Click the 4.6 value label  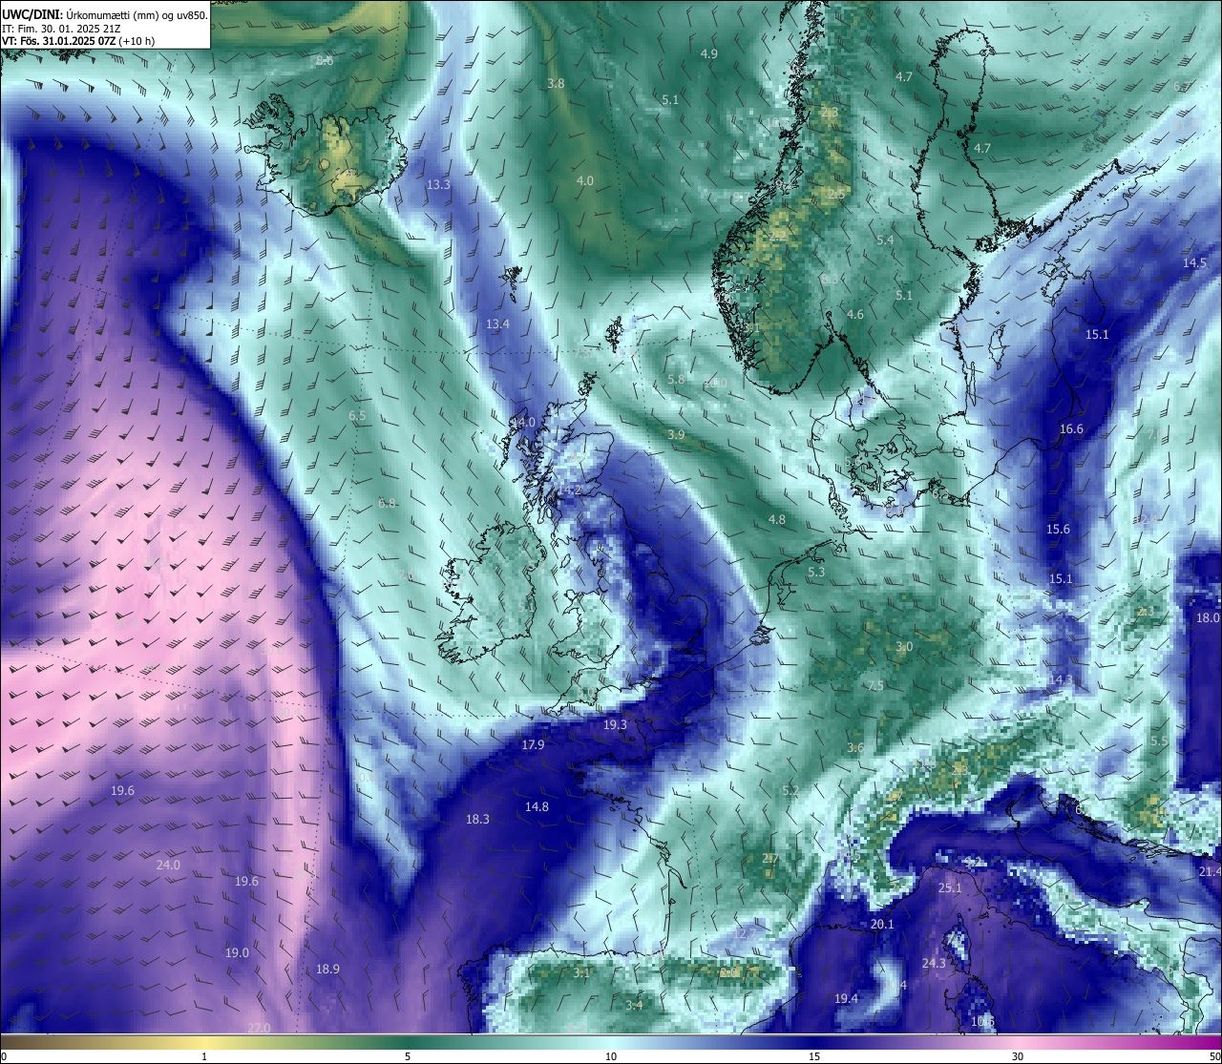855,315
